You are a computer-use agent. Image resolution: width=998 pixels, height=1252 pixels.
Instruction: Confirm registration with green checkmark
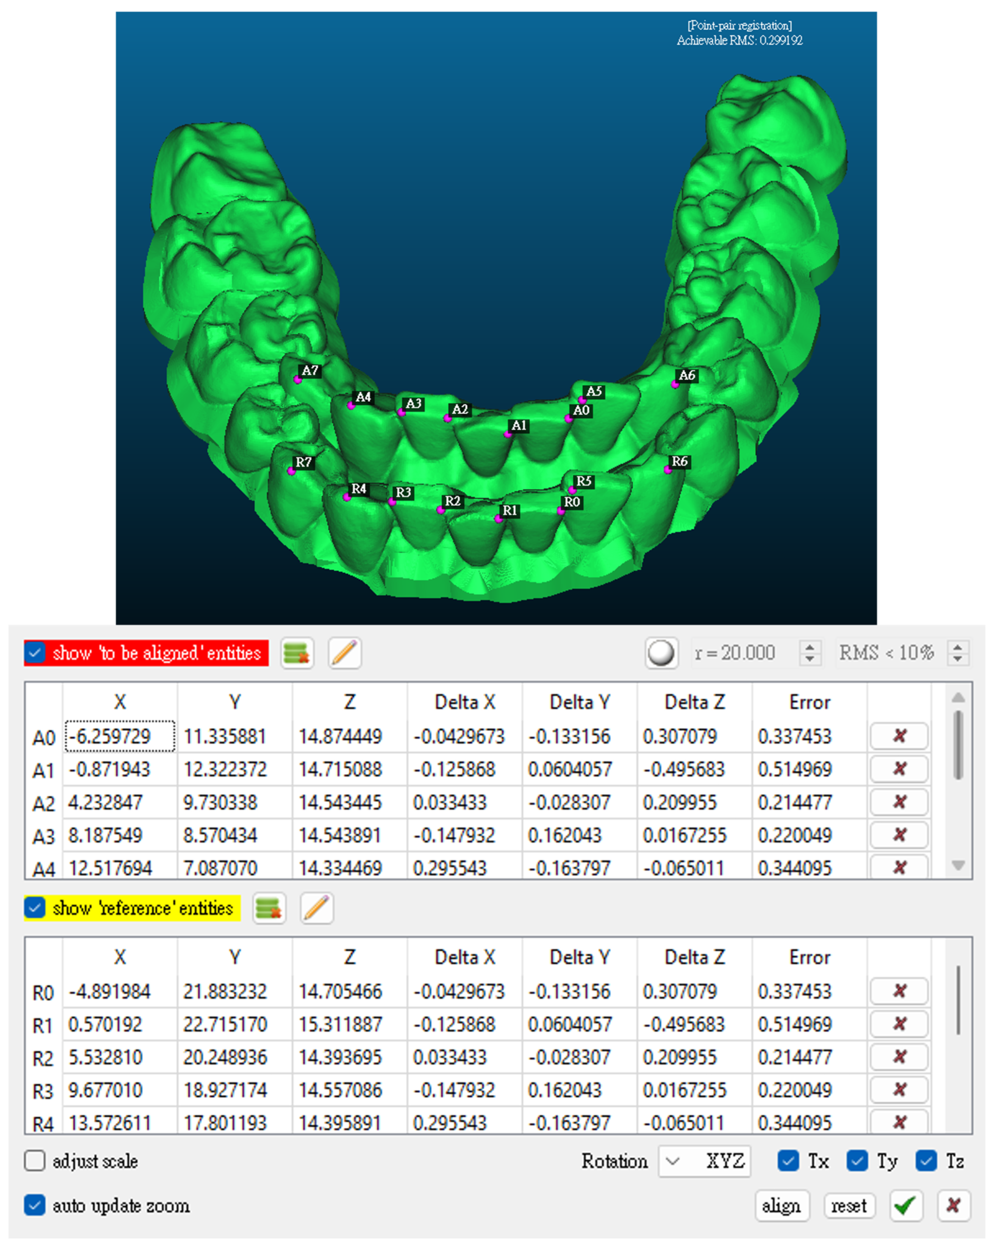(906, 1206)
